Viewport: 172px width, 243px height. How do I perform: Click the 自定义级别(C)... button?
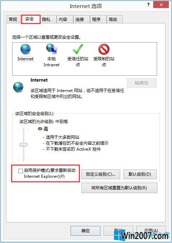click(101, 174)
